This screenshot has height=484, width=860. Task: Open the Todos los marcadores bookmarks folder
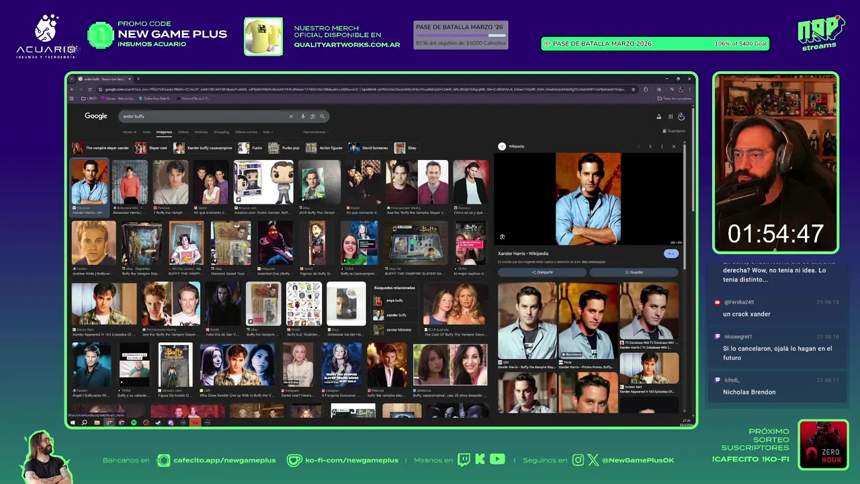pos(675,99)
